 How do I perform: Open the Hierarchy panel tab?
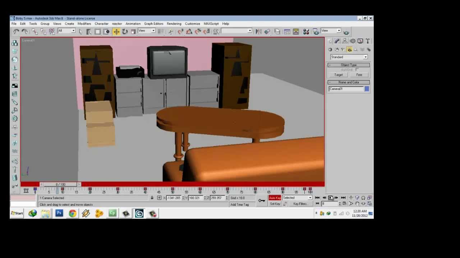click(x=345, y=41)
